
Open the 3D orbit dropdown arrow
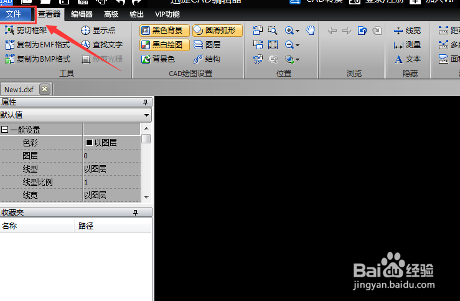coord(298,59)
